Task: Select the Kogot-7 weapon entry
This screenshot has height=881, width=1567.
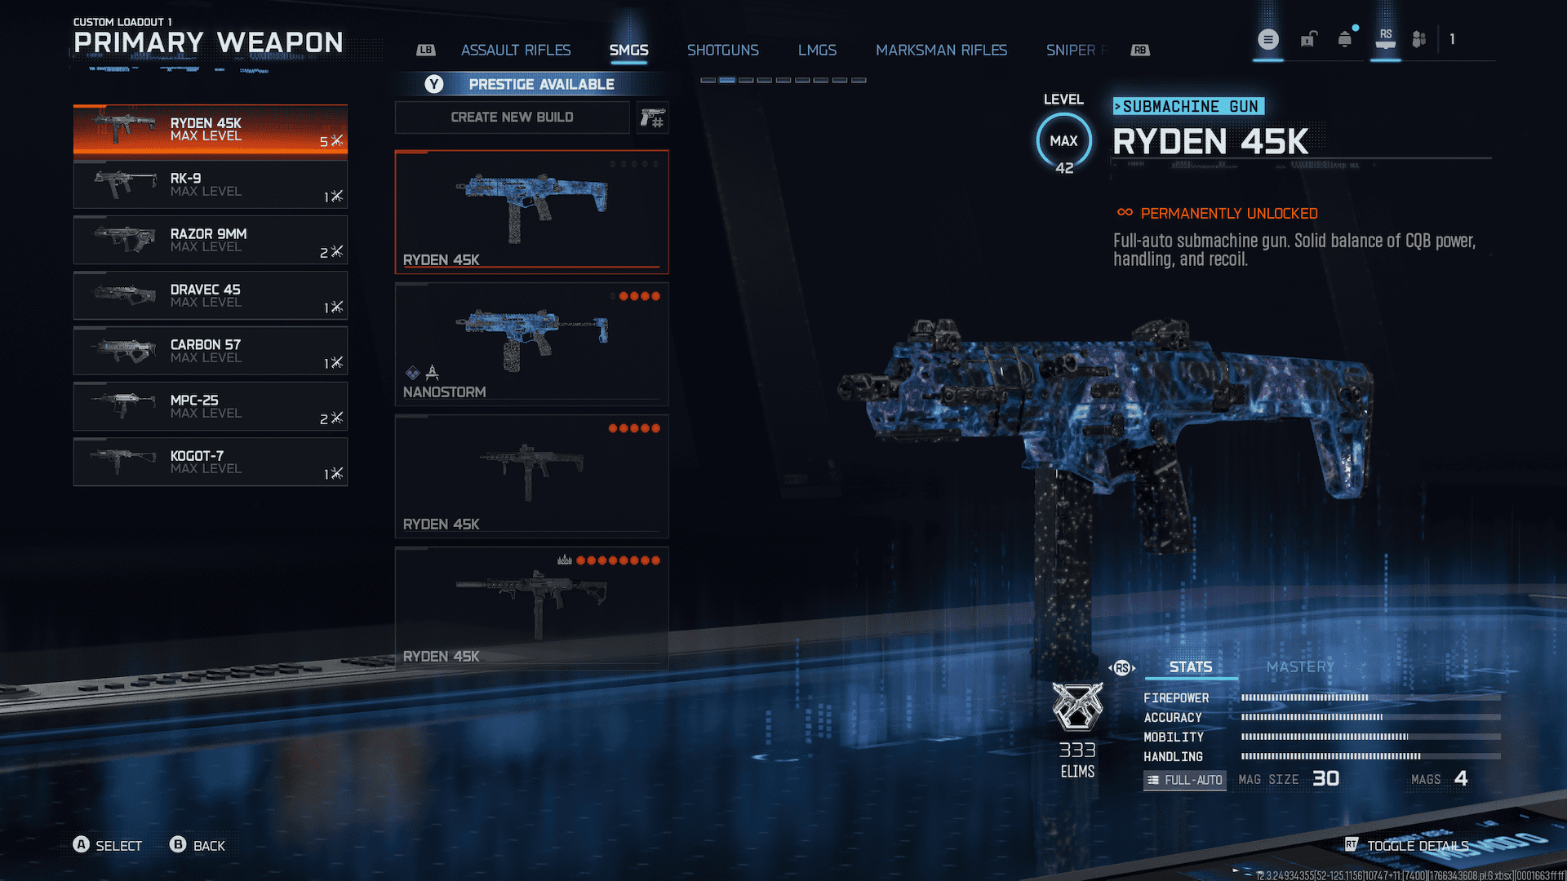Action: coord(210,462)
